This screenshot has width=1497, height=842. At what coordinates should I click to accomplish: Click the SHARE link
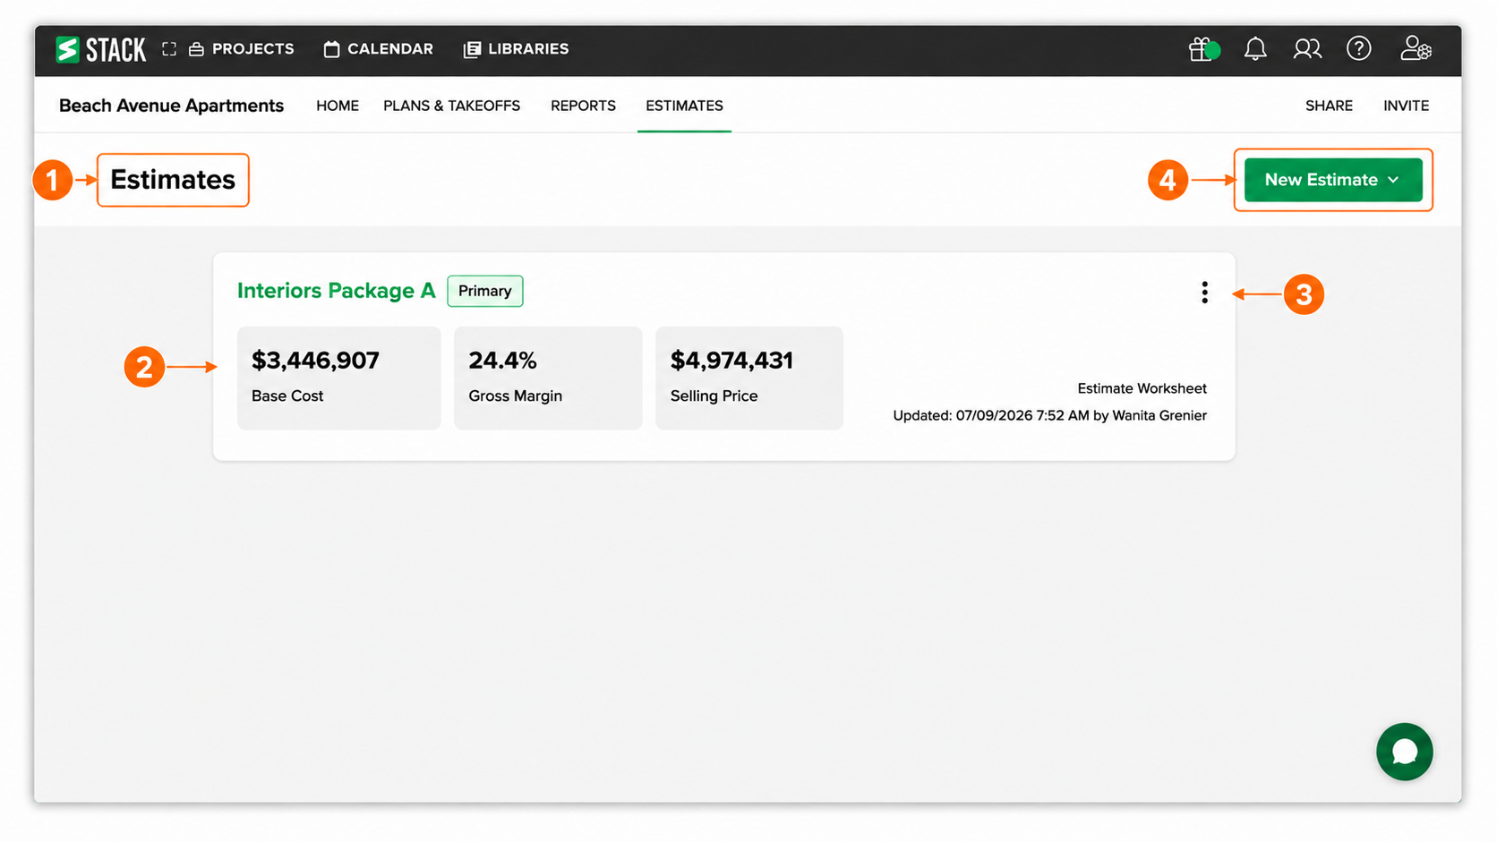(1329, 106)
